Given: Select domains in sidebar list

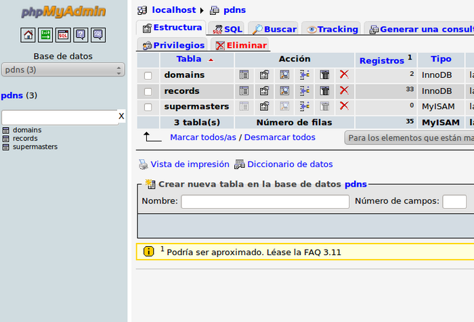Looking at the screenshot, I should (x=27, y=130).
